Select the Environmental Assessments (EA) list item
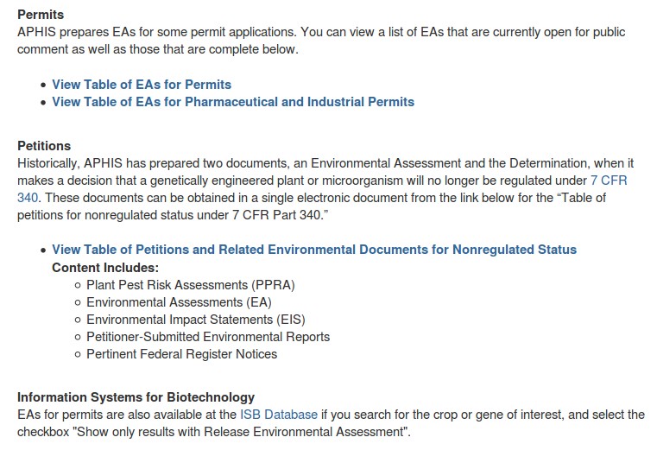 [179, 302]
